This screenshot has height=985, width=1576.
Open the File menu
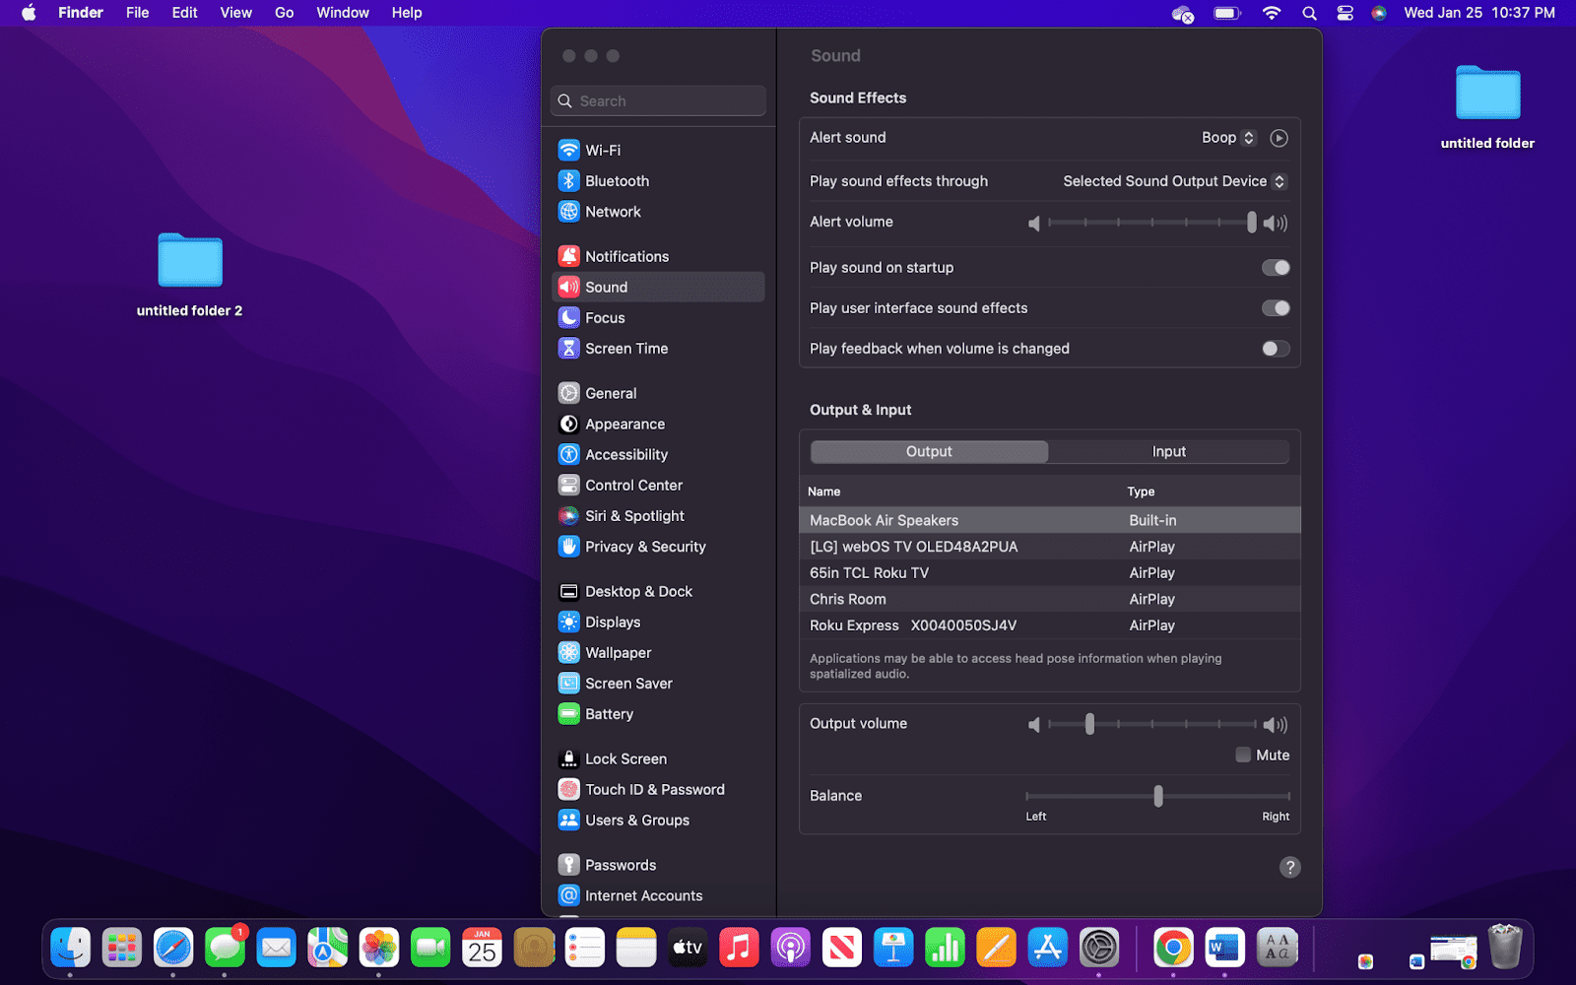coord(138,13)
